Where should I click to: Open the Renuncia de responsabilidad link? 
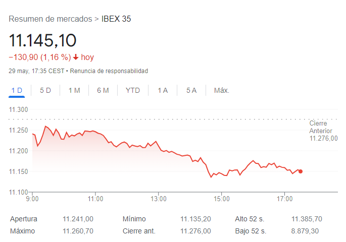(109, 71)
